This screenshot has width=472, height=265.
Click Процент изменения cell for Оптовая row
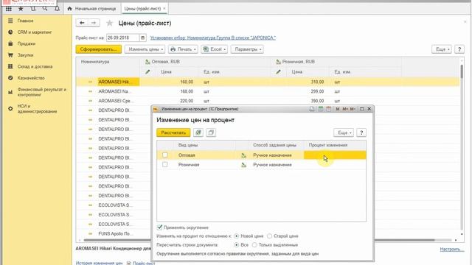[x=335, y=155]
